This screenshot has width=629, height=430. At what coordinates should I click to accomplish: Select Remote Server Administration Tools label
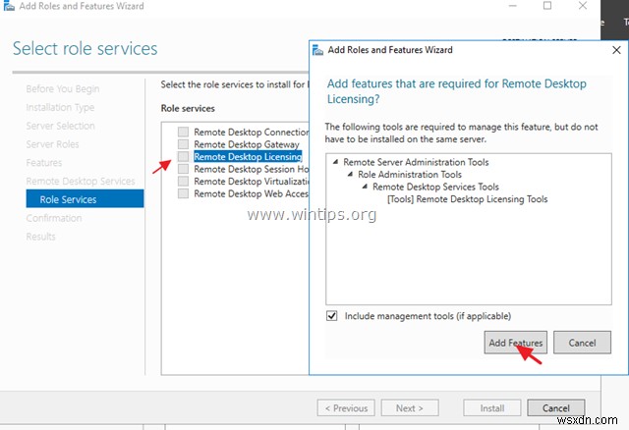tap(416, 162)
